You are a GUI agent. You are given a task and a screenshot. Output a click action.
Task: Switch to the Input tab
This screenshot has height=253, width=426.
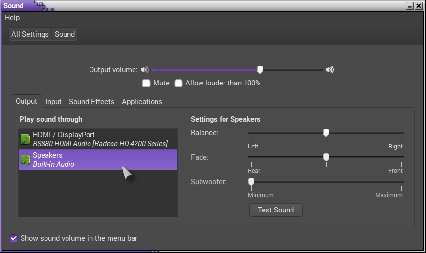point(53,102)
